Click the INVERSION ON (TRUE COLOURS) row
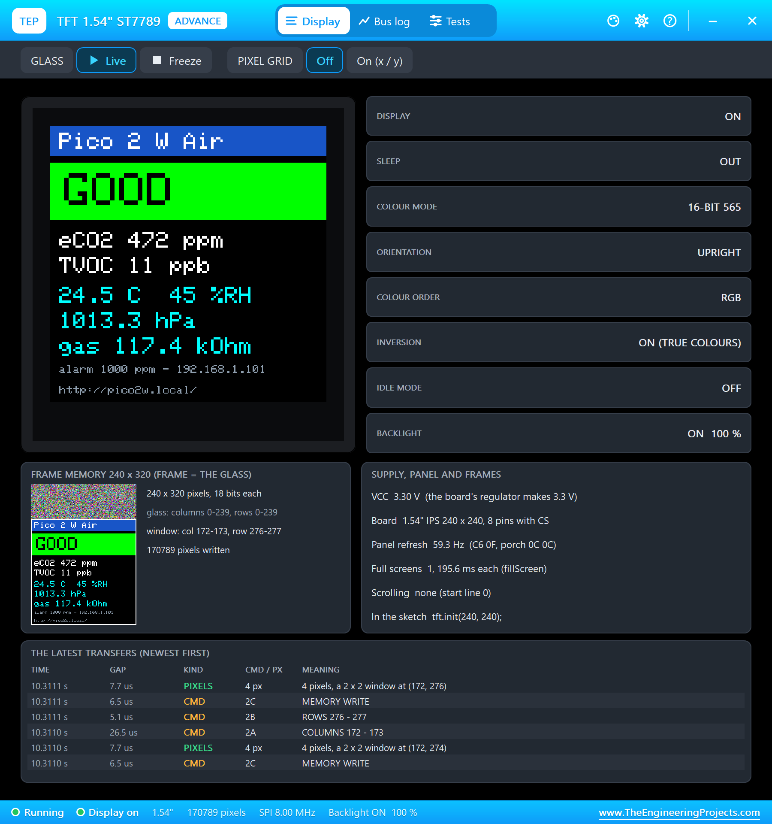Viewport: 772px width, 824px height. [558, 342]
